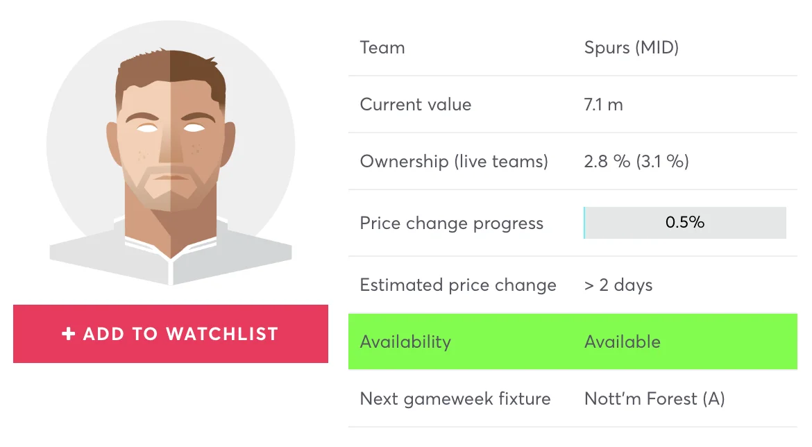This screenshot has width=812, height=447.
Task: Click the Add to Watchlist button
Action: [170, 334]
